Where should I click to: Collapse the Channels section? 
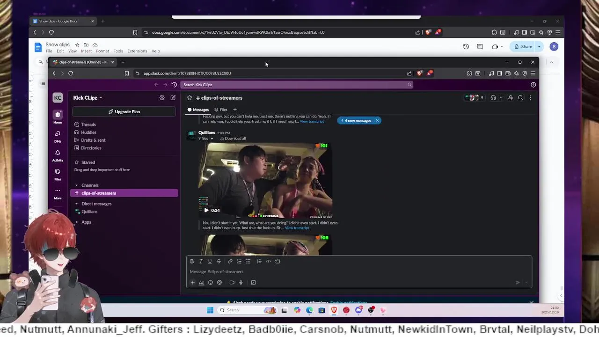[76, 185]
